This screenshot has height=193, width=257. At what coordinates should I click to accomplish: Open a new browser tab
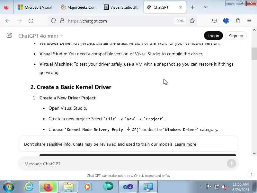click(x=192, y=7)
